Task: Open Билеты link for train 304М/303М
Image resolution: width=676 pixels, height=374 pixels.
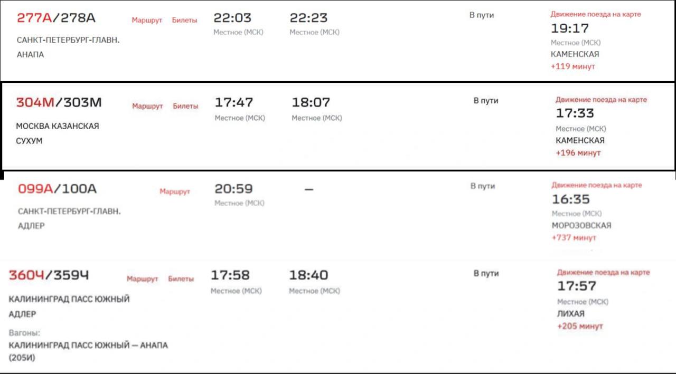Action: pos(185,106)
